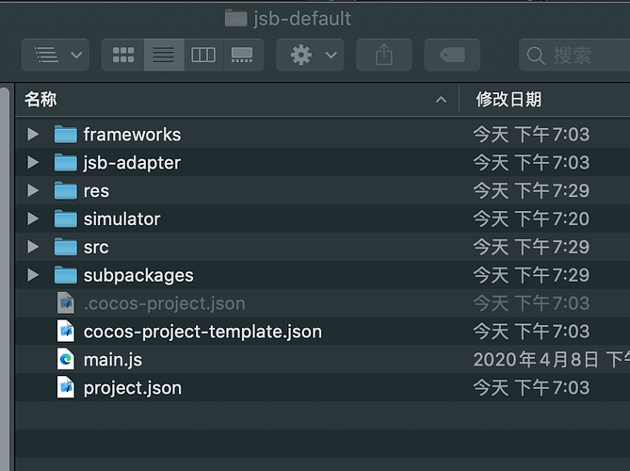
Task: Open the gear action menu
Action: coord(310,55)
